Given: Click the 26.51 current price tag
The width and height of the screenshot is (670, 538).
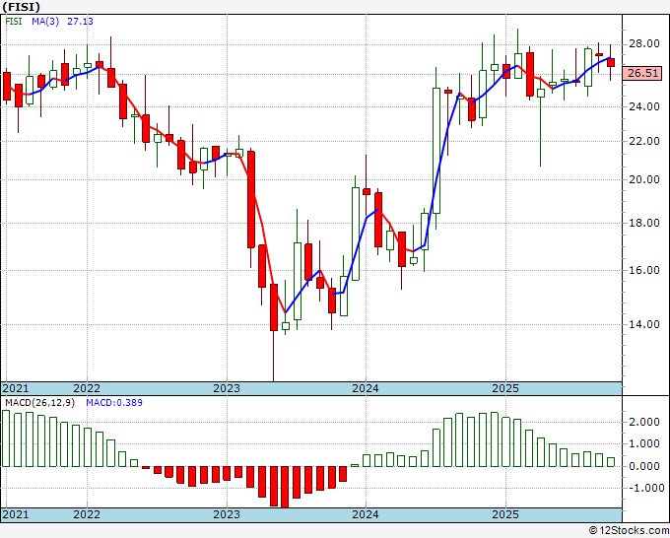Looking at the screenshot, I should [x=642, y=73].
